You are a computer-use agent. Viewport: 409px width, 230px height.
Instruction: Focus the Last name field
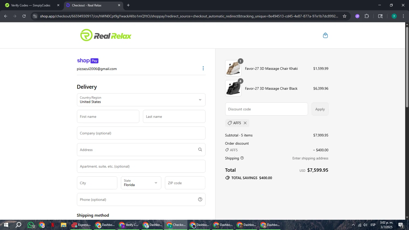[x=174, y=116]
